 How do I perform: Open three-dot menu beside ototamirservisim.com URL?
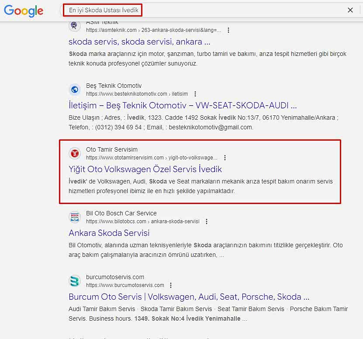coord(225,158)
